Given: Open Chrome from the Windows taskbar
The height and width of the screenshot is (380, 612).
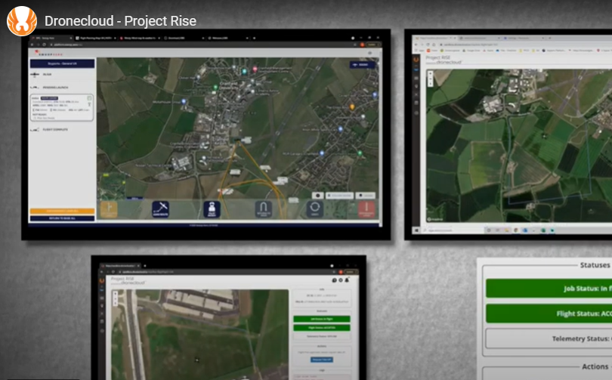Looking at the screenshot, I should 515,230.
